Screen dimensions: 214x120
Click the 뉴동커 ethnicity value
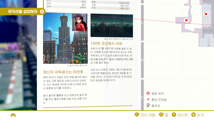pos(83,7)
